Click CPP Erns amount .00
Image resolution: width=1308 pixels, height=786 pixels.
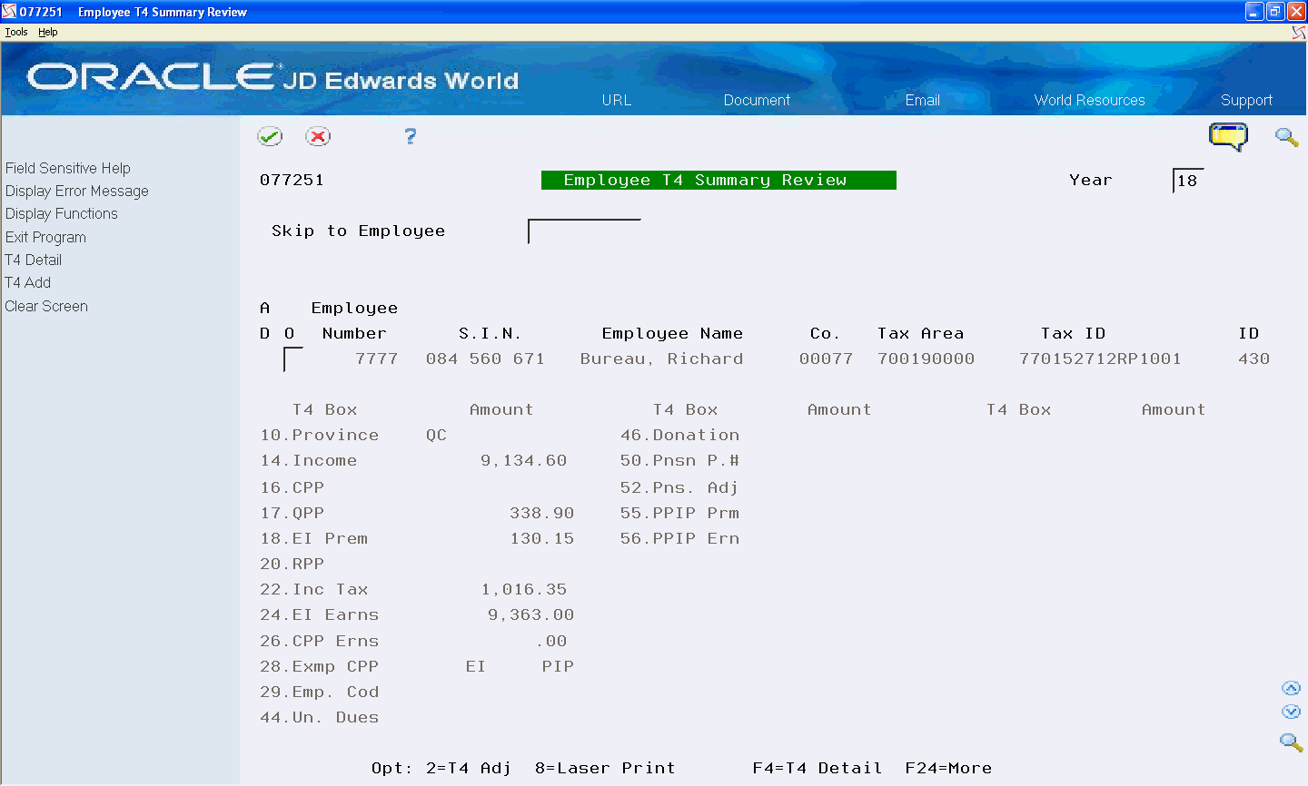[x=551, y=642]
